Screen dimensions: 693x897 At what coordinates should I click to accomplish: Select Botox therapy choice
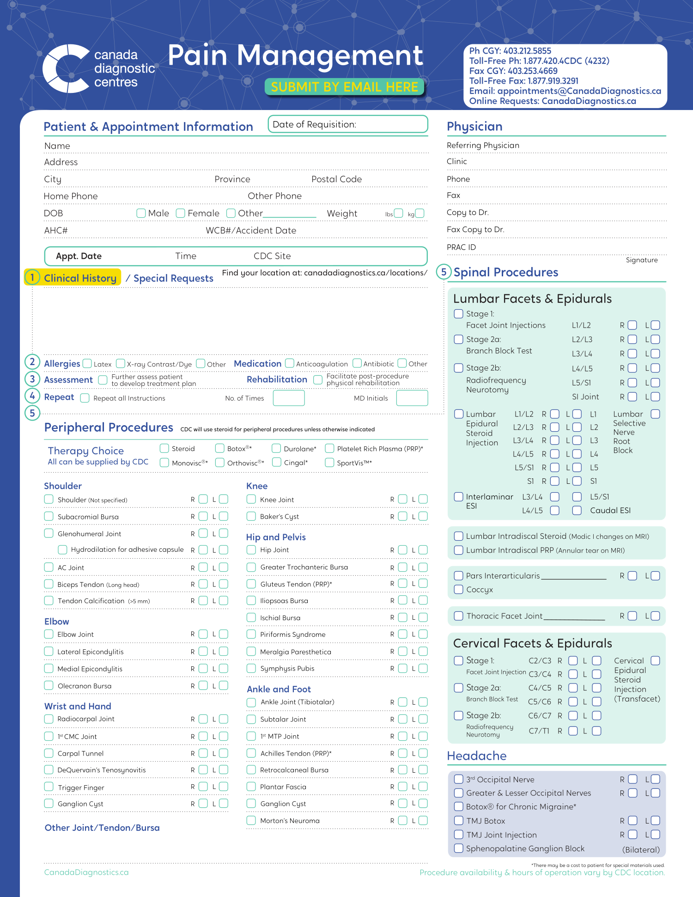[x=220, y=448]
